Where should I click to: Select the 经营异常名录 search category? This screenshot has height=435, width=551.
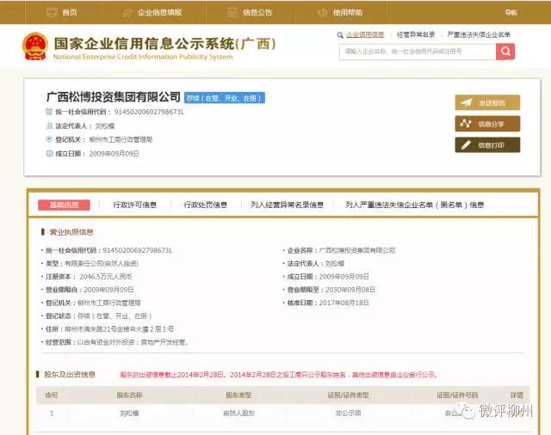(x=416, y=34)
